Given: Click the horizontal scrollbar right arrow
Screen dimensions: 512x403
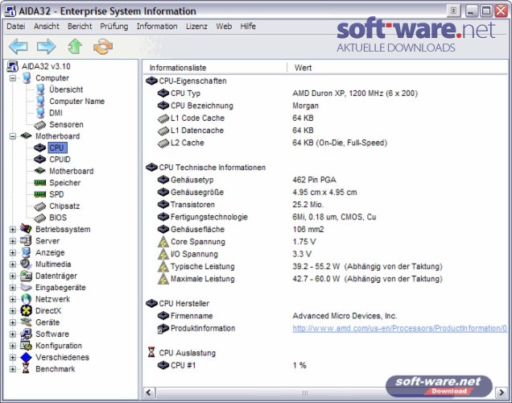Looking at the screenshot, I should pos(502,393).
